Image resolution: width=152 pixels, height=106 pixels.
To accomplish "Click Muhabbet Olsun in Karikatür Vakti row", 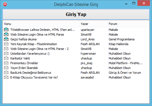I will [120, 58].
